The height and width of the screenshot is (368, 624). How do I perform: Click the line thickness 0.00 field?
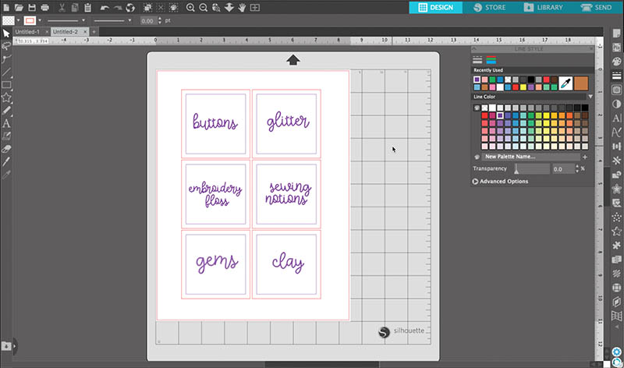[148, 21]
